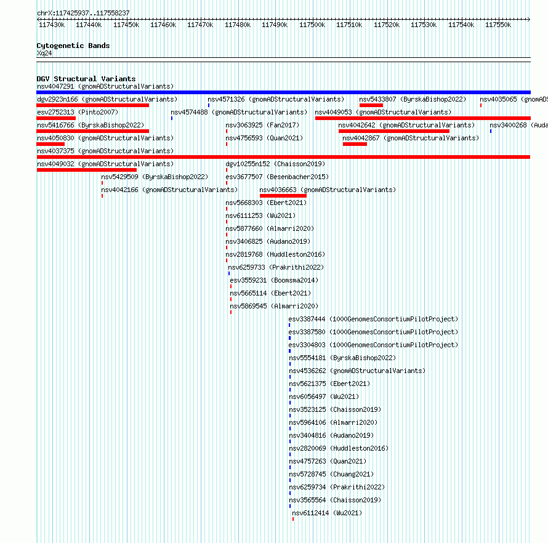This screenshot has height=543, width=548.
Task: Click the 117500k ruler position
Action: tap(312, 25)
